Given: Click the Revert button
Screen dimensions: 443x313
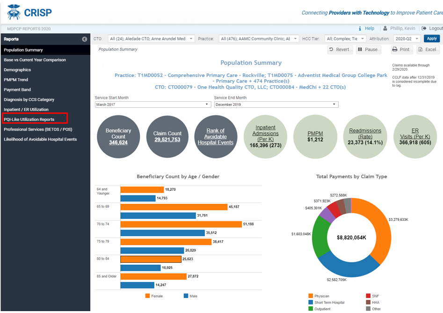Looking at the screenshot, I should pyautogui.click(x=340, y=50).
